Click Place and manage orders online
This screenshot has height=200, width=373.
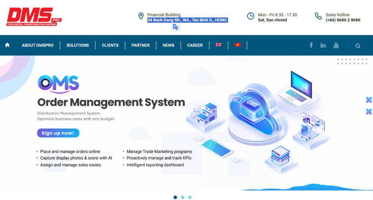coord(70,152)
